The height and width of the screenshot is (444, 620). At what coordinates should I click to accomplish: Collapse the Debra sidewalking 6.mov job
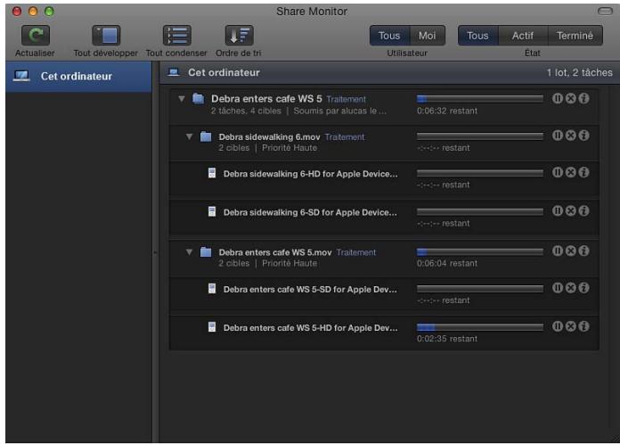pos(190,136)
